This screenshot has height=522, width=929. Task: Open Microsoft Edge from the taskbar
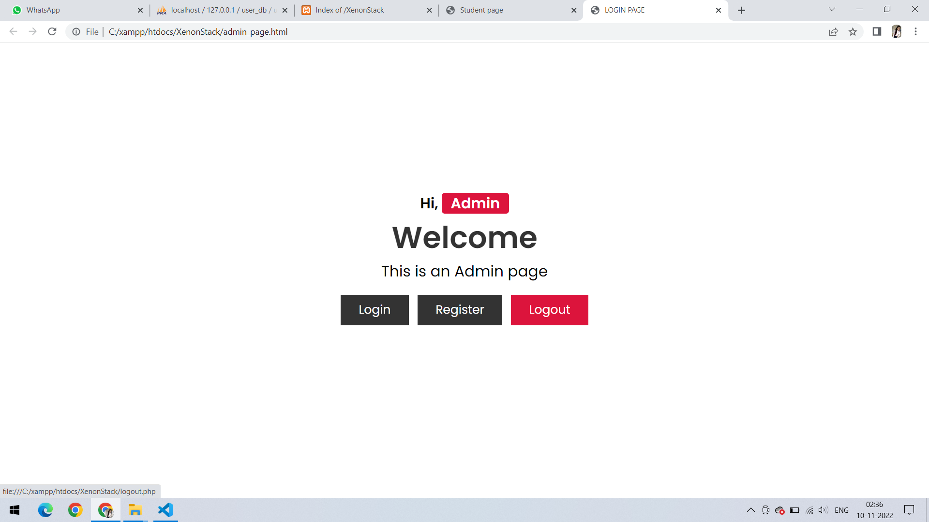45,510
